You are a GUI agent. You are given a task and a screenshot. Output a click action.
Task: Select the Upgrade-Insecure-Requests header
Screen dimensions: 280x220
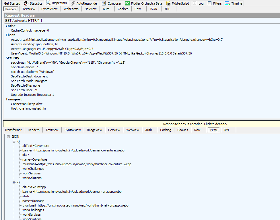tap(32, 95)
